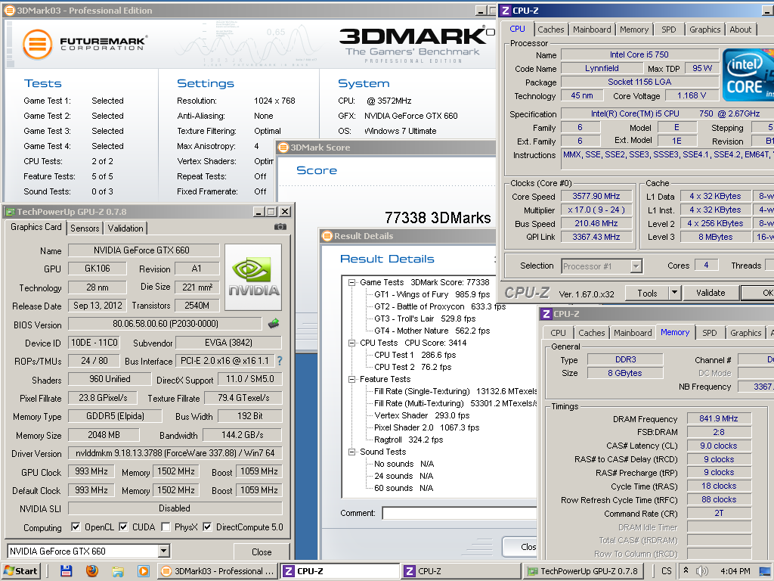
Task: Click the bus interface question mark icon
Action: coord(280,361)
